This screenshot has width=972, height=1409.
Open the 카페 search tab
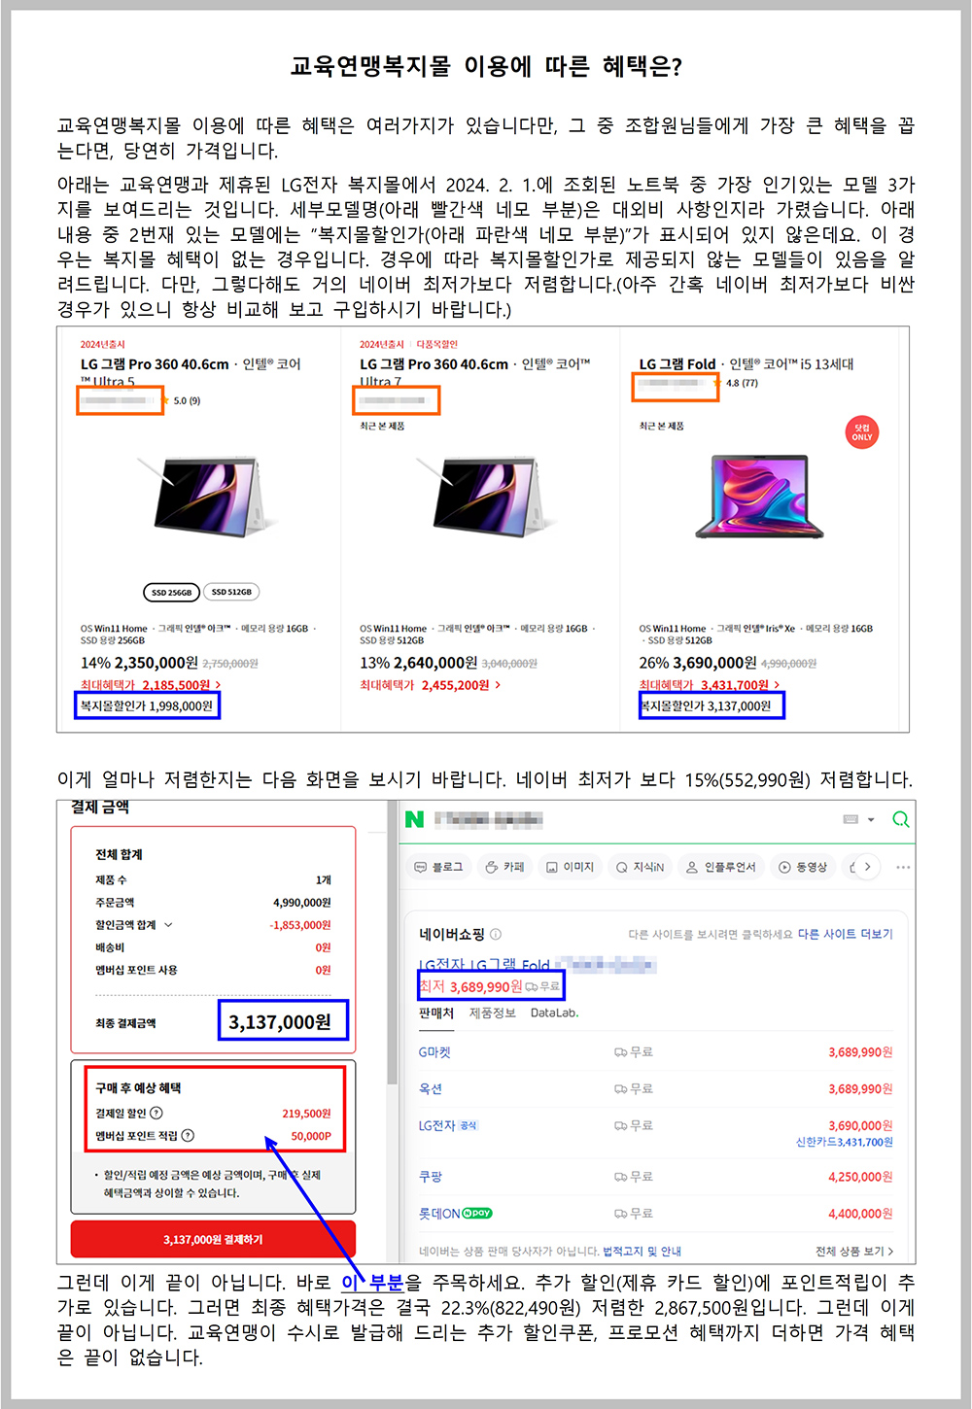pyautogui.click(x=504, y=867)
